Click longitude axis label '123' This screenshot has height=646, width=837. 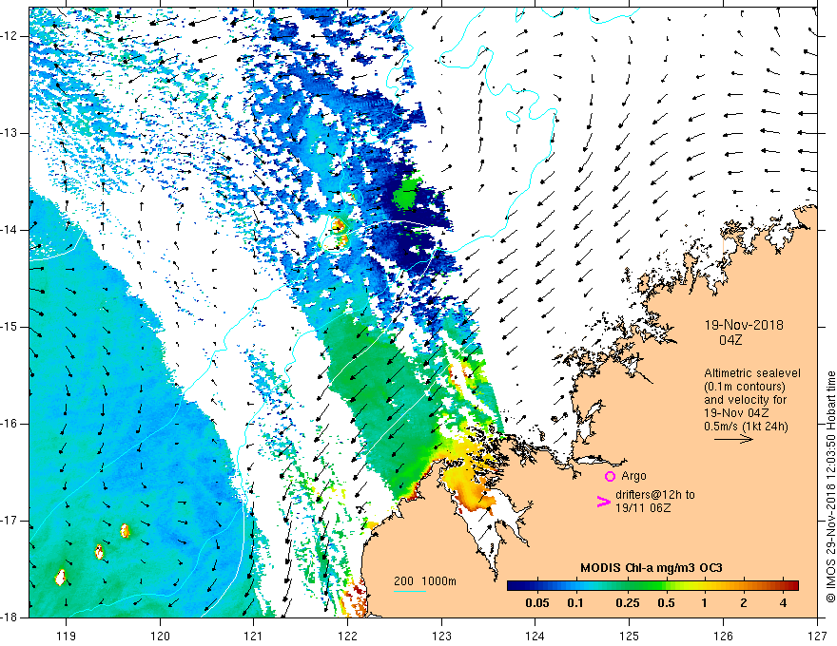[441, 636]
